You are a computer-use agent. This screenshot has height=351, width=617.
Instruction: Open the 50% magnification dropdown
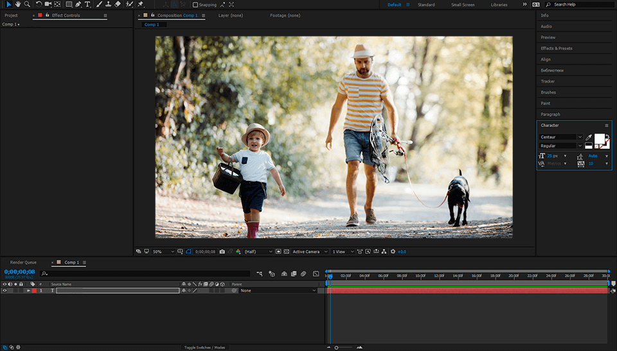[163, 252]
